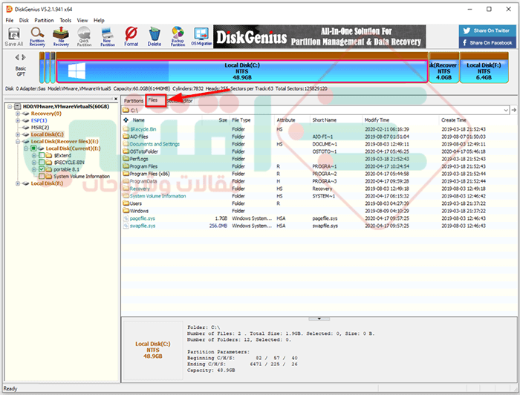Click Quick Partition icon

(x=84, y=37)
